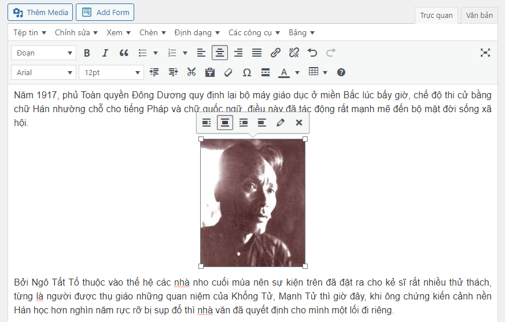The height and width of the screenshot is (322, 505).
Task: Open the Đoạn paragraph format dropdown
Action: click(x=44, y=53)
